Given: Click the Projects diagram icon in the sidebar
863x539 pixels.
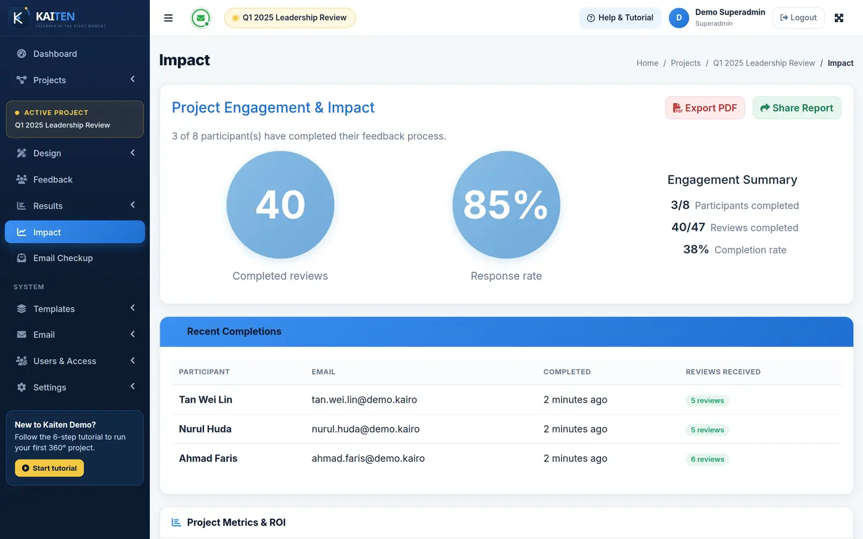Looking at the screenshot, I should 22,80.
